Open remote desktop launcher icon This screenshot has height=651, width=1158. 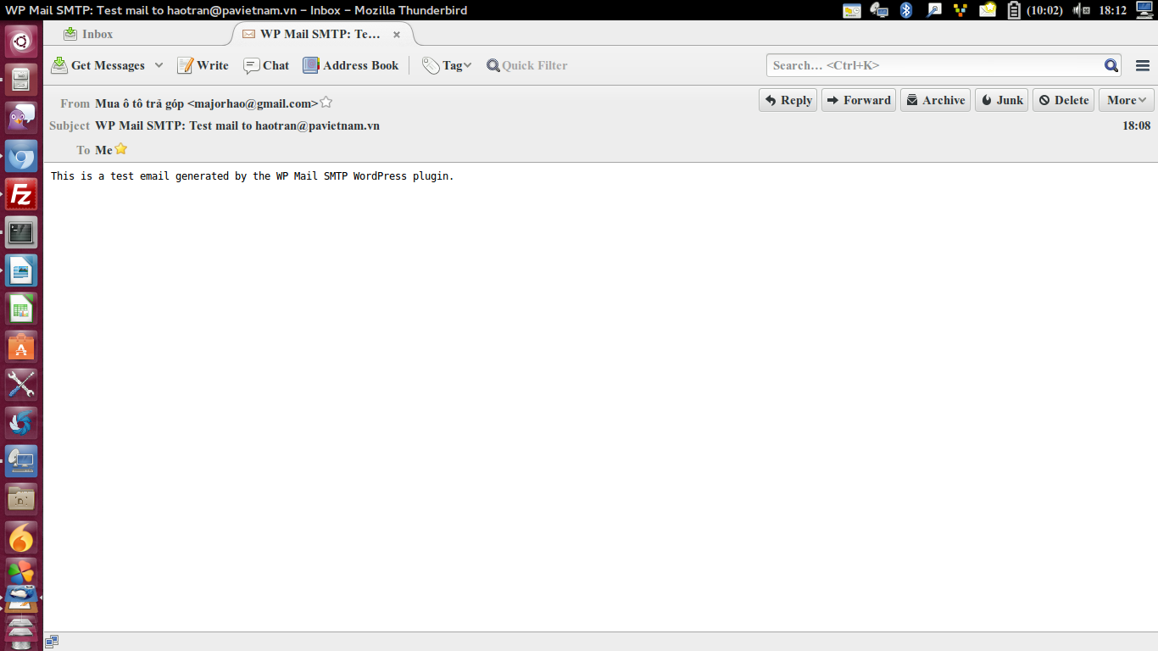[x=21, y=461]
